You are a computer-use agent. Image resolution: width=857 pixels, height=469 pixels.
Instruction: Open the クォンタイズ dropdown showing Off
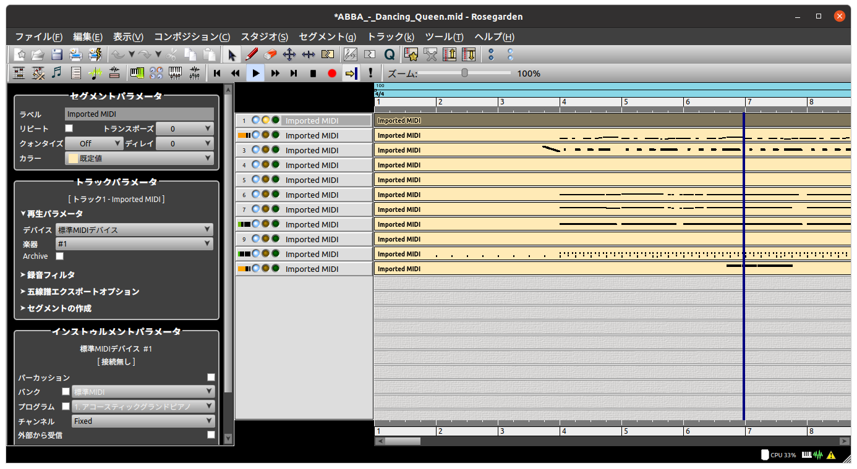[x=94, y=143]
